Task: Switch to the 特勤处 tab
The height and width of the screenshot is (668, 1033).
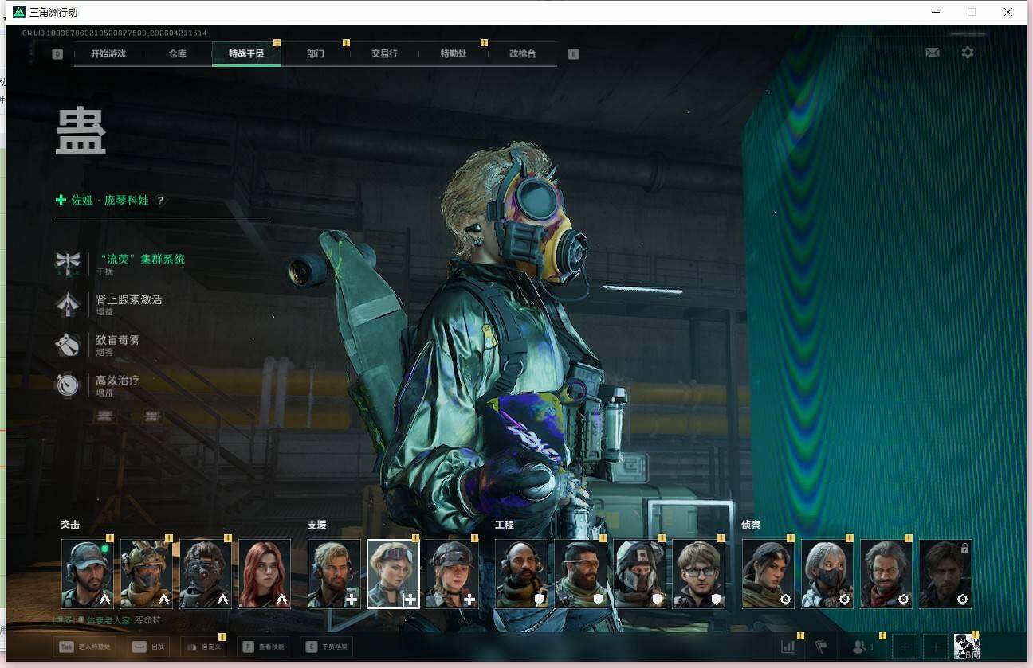Action: click(x=454, y=53)
